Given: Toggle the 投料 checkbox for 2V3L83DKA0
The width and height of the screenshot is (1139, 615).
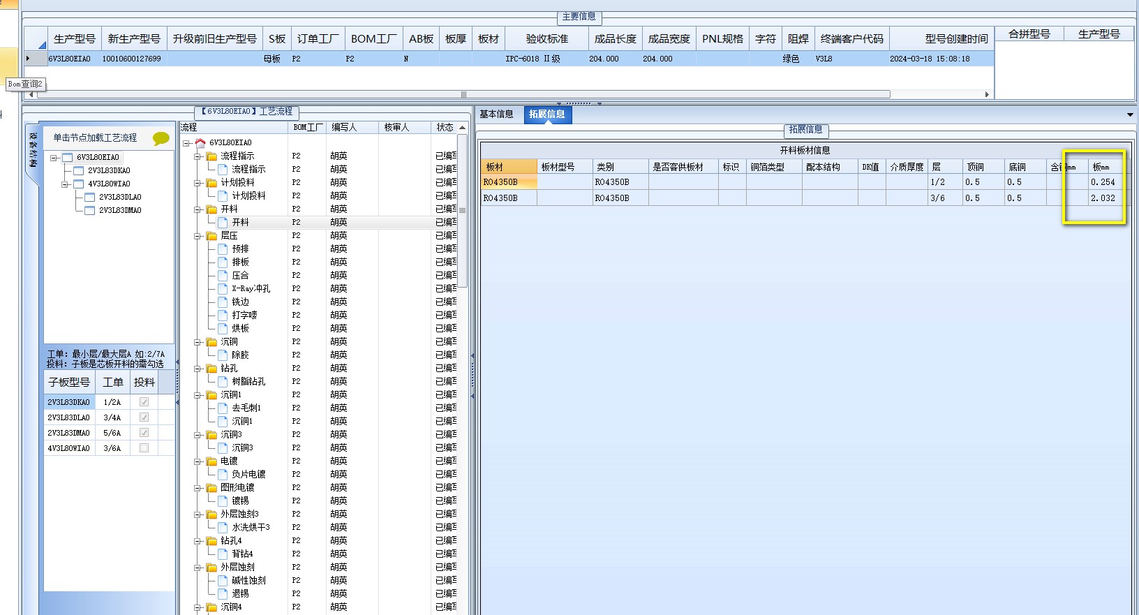Looking at the screenshot, I should pyautogui.click(x=144, y=402).
